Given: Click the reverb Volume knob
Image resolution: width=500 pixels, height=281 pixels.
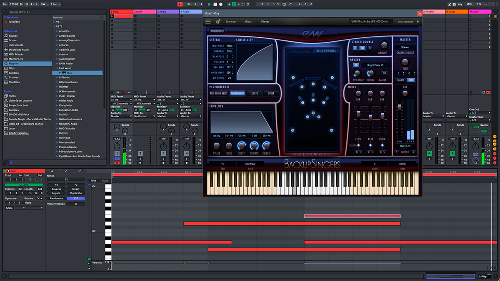Looking at the screenshot, I should 370,73.
